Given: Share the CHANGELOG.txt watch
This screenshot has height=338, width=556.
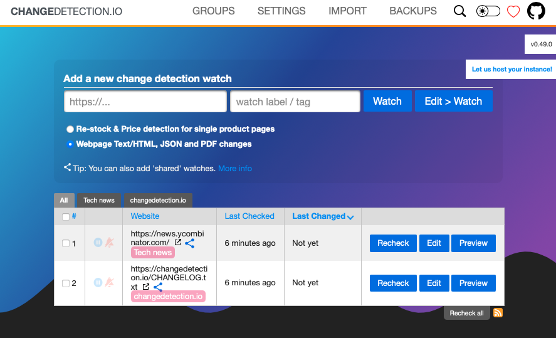Looking at the screenshot, I should tap(158, 287).
